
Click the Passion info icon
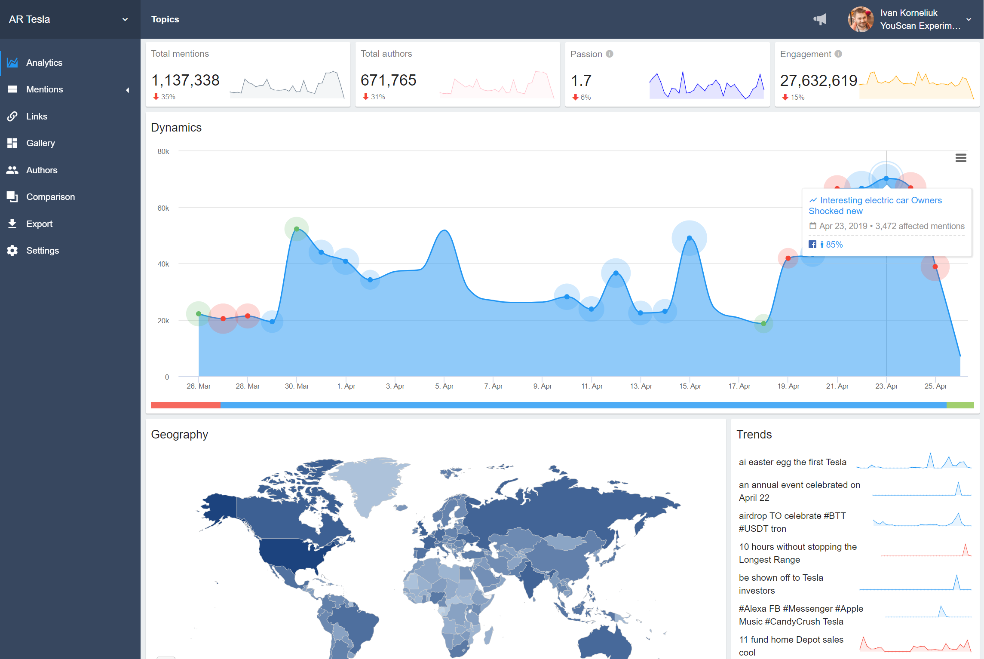610,54
